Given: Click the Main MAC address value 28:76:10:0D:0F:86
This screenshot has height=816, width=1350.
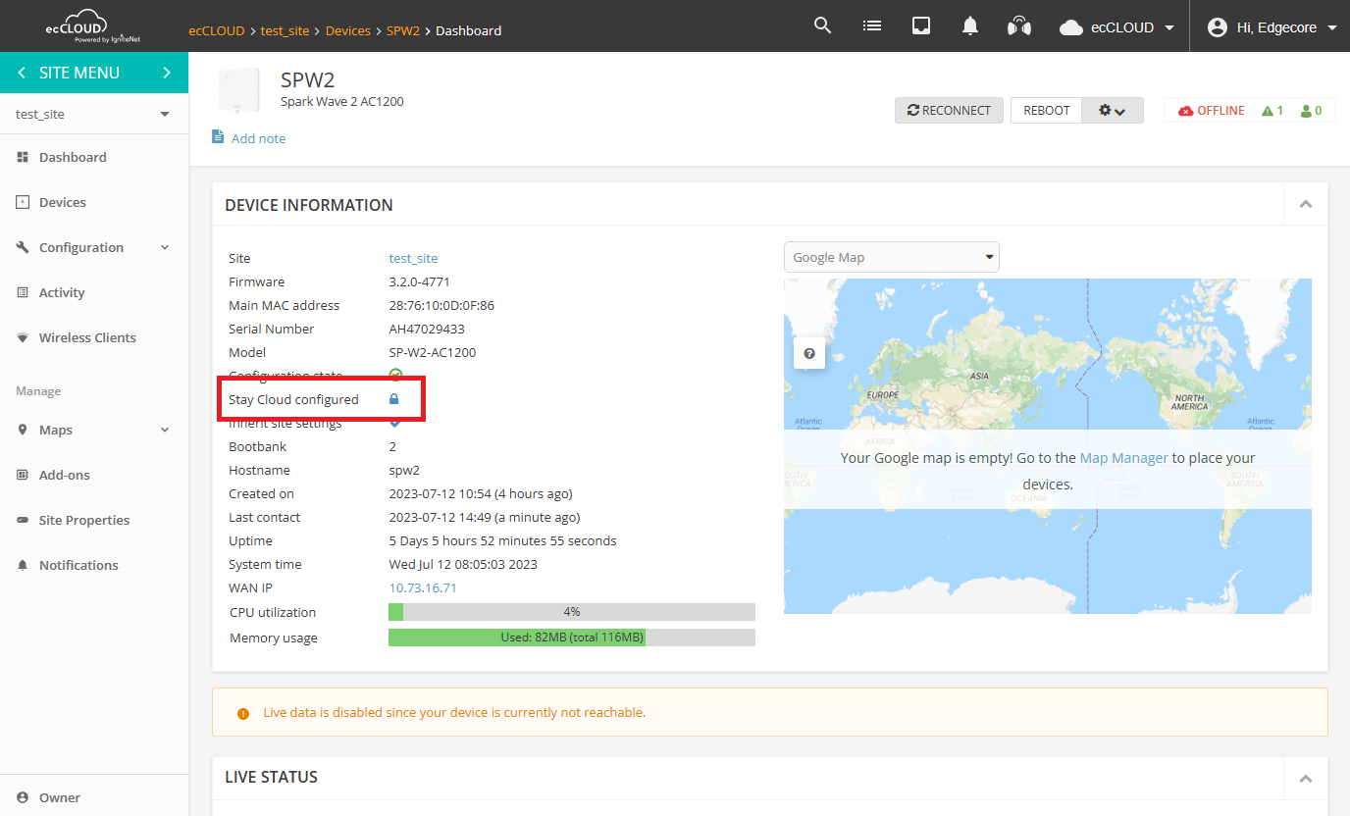Looking at the screenshot, I should (441, 305).
